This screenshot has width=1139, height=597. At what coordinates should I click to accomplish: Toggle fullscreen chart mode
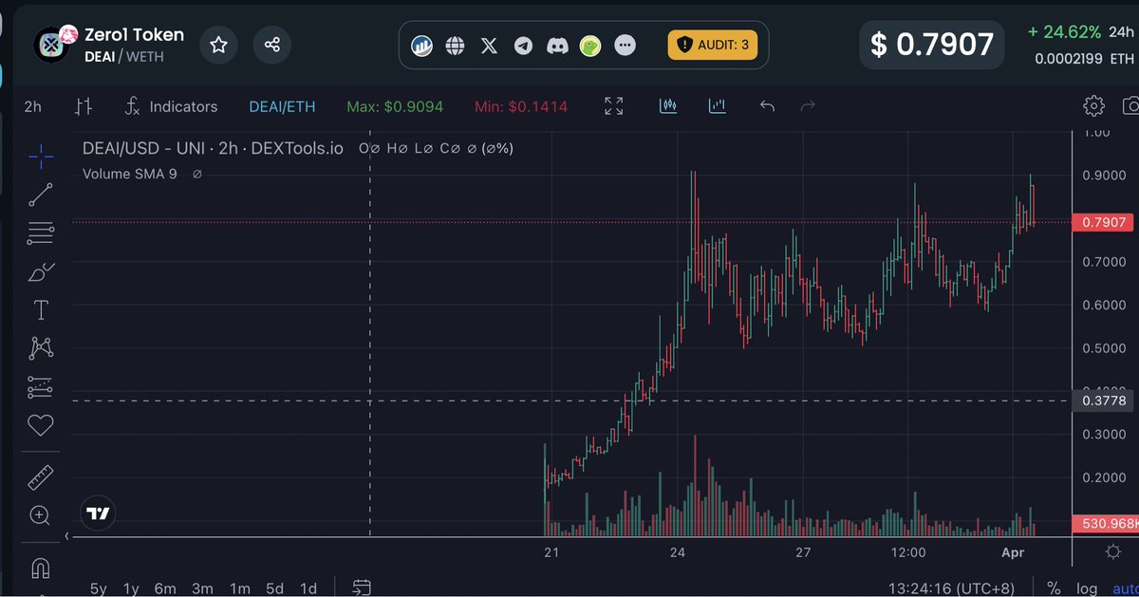614,106
